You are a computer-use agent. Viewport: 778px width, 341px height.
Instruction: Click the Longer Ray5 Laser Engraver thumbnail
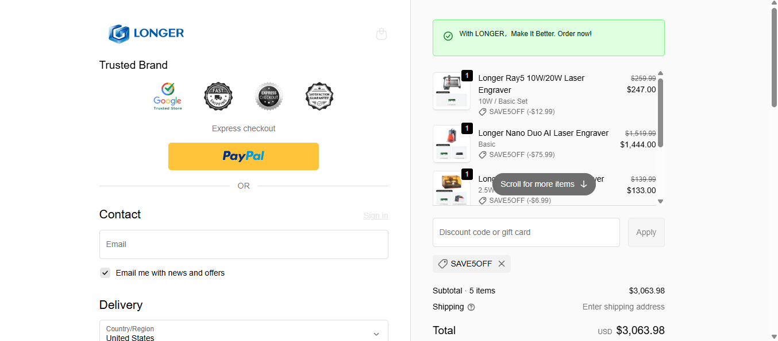[x=451, y=91]
